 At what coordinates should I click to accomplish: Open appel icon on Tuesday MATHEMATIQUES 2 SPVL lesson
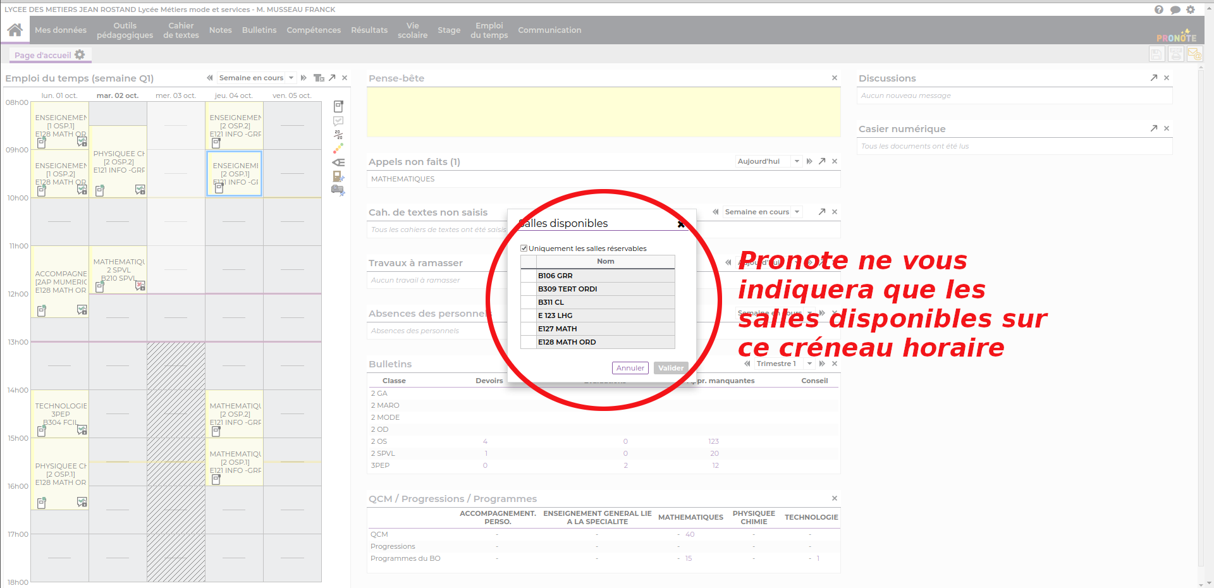(140, 286)
